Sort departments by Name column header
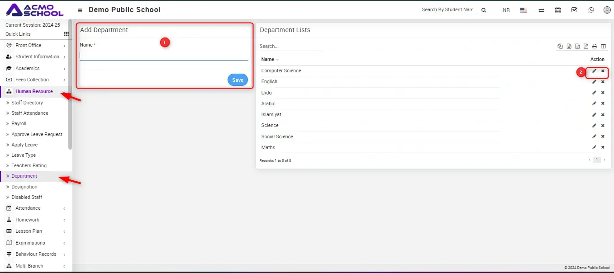The width and height of the screenshot is (614, 273). pyautogui.click(x=268, y=59)
